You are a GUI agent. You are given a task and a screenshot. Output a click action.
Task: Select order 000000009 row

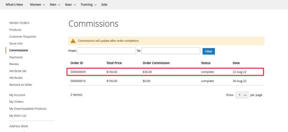click(x=165, y=72)
